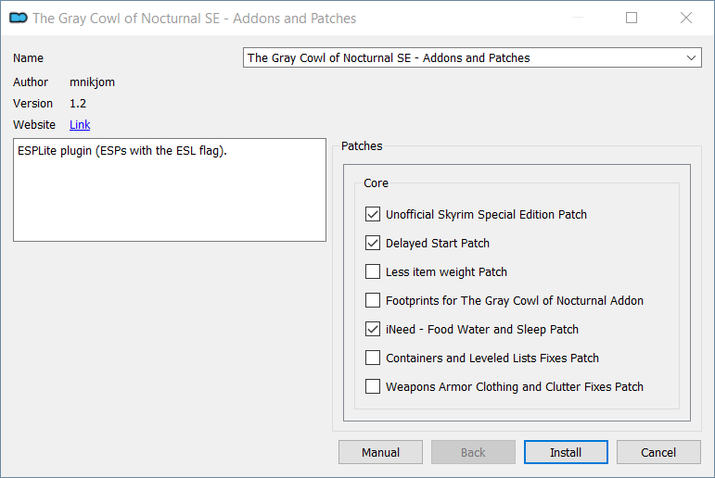Click the grayed-out Back button
This screenshot has width=715, height=478.
coord(473,452)
